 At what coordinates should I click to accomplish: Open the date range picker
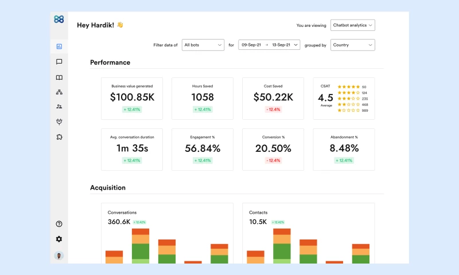[x=269, y=45]
